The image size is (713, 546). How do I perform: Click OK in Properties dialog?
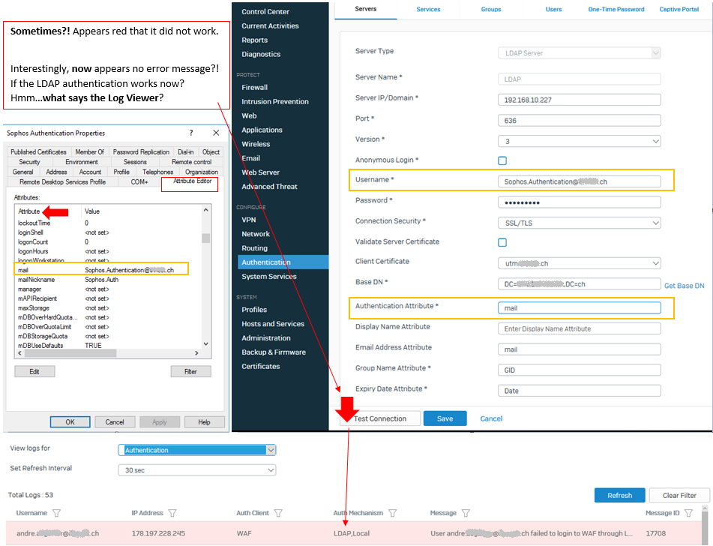(70, 422)
